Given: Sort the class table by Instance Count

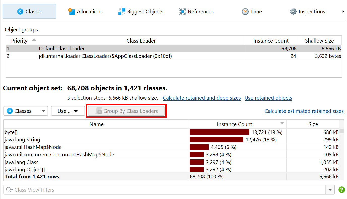Looking at the screenshot, I should (x=238, y=124).
